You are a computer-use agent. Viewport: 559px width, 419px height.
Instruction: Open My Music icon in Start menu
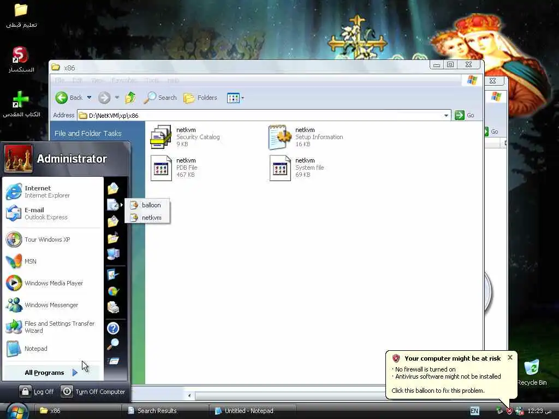pos(113,238)
